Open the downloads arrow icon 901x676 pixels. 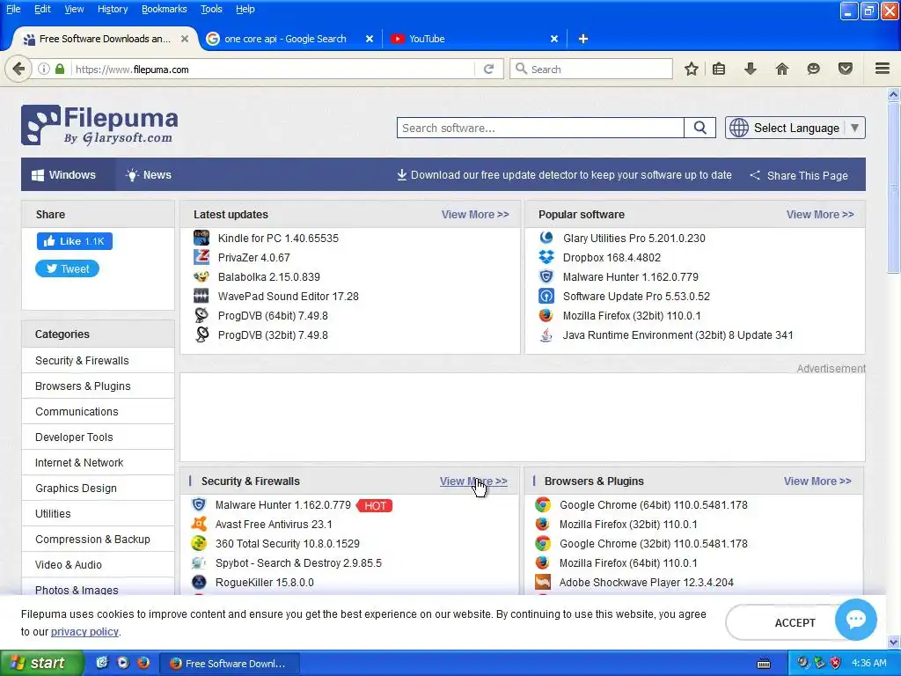pyautogui.click(x=750, y=69)
